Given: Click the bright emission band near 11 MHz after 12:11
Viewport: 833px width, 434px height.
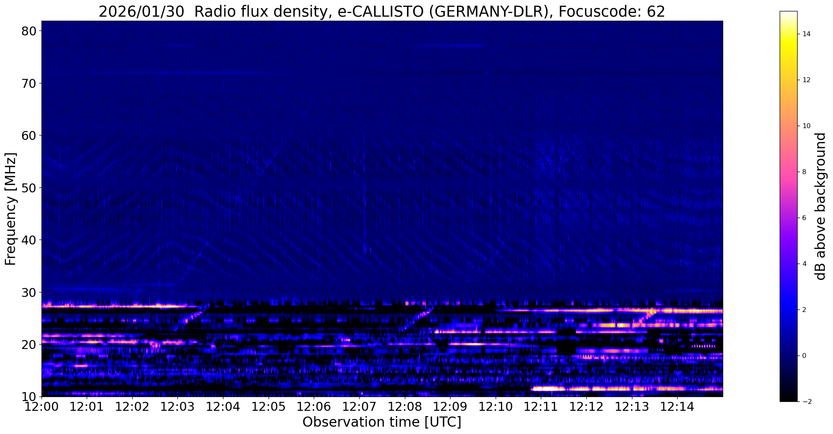Looking at the screenshot, I should (x=627, y=389).
